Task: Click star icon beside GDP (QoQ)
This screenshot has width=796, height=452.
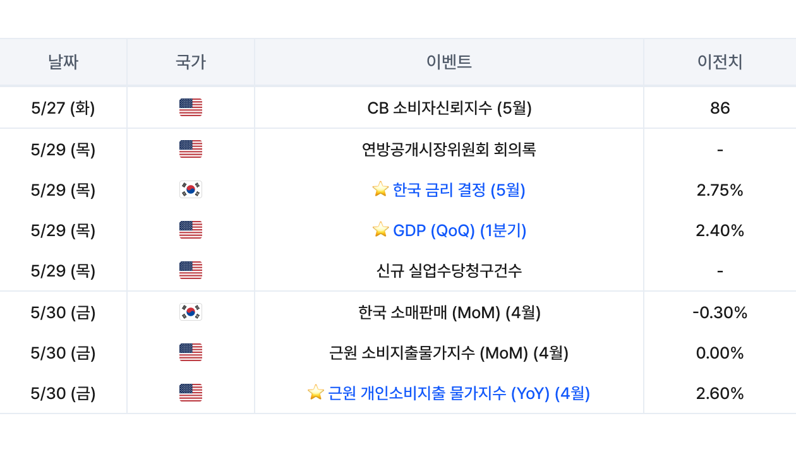Action: pyautogui.click(x=380, y=230)
